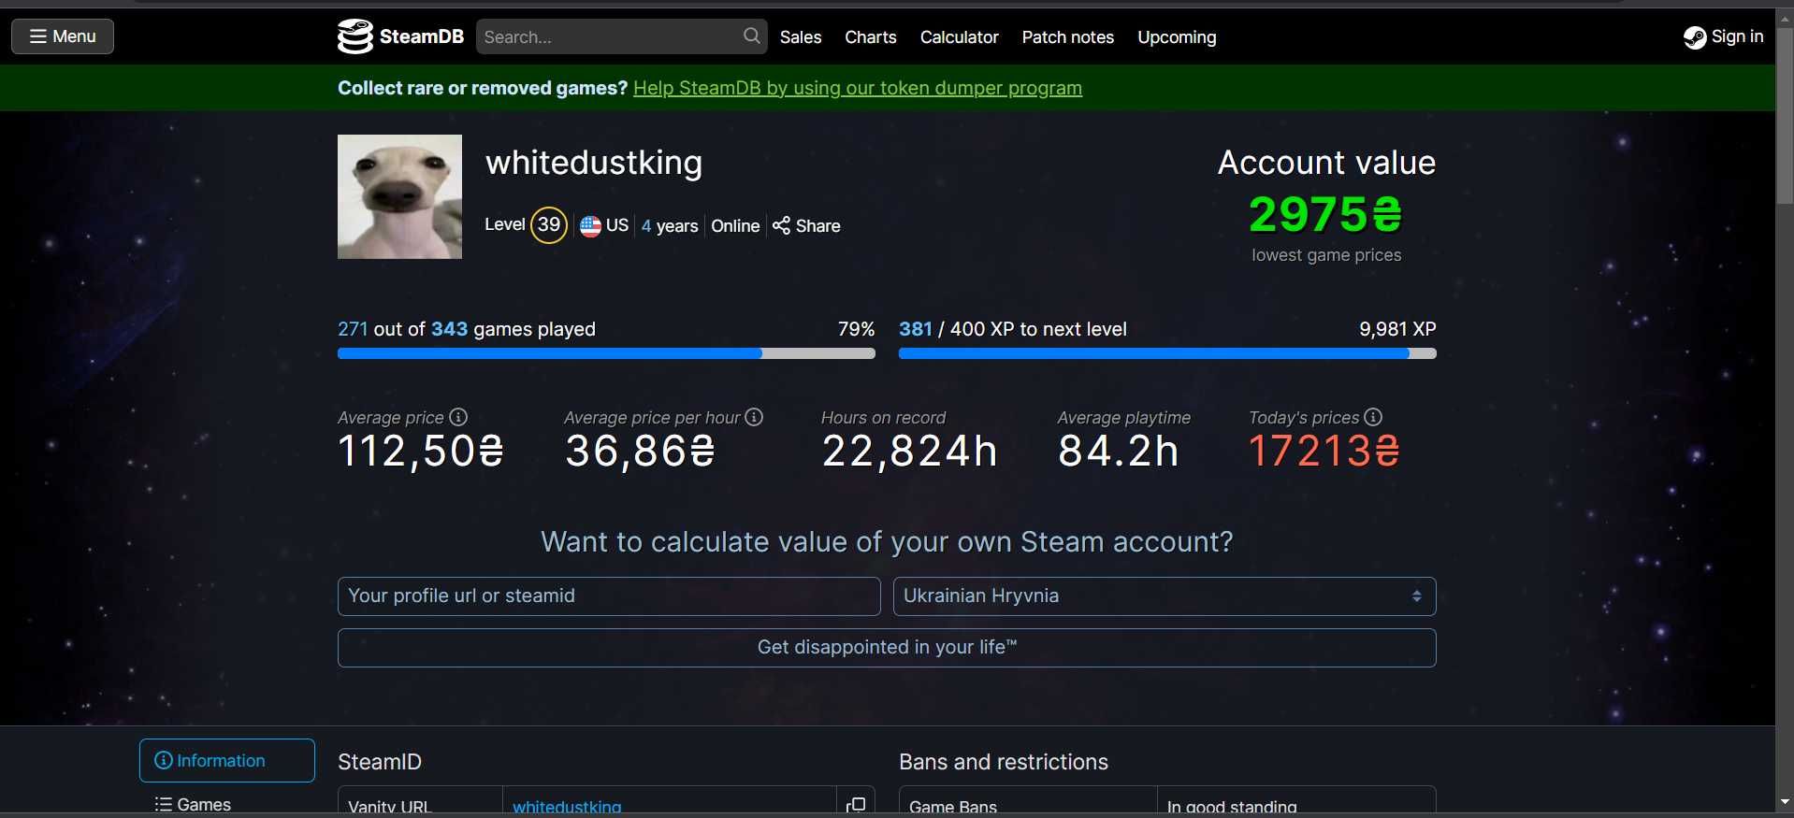Click the US flag icon
The width and height of the screenshot is (1794, 818).
(590, 225)
